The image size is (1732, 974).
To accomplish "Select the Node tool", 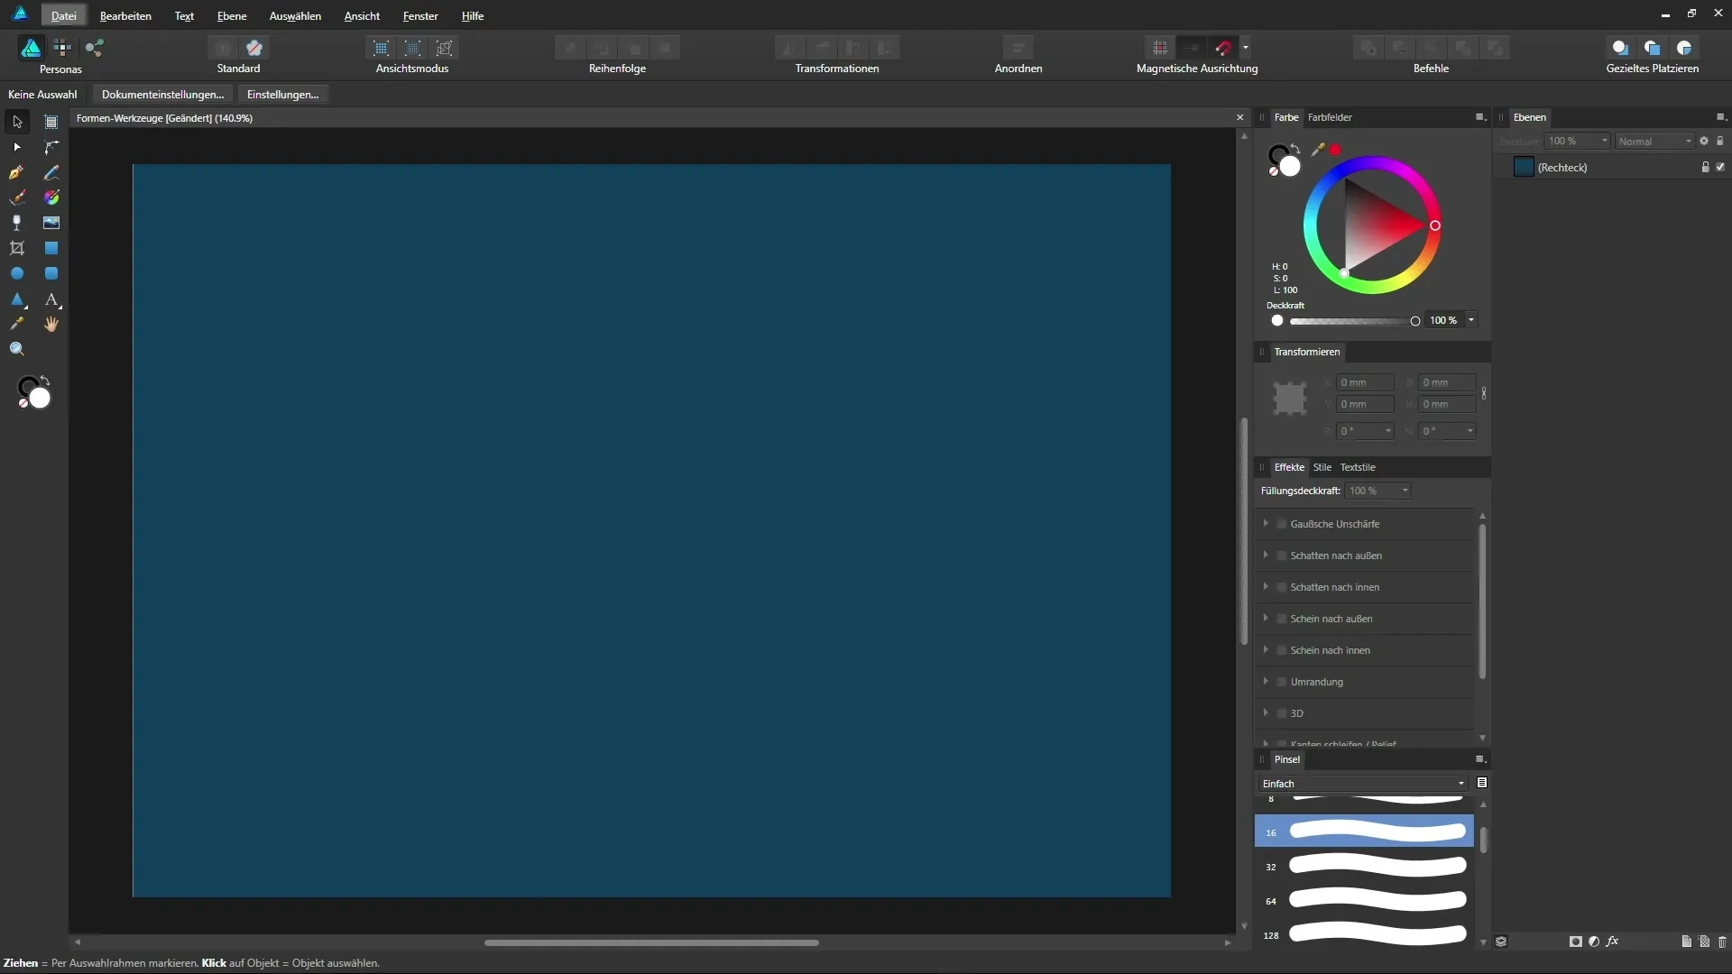I will pos(17,147).
